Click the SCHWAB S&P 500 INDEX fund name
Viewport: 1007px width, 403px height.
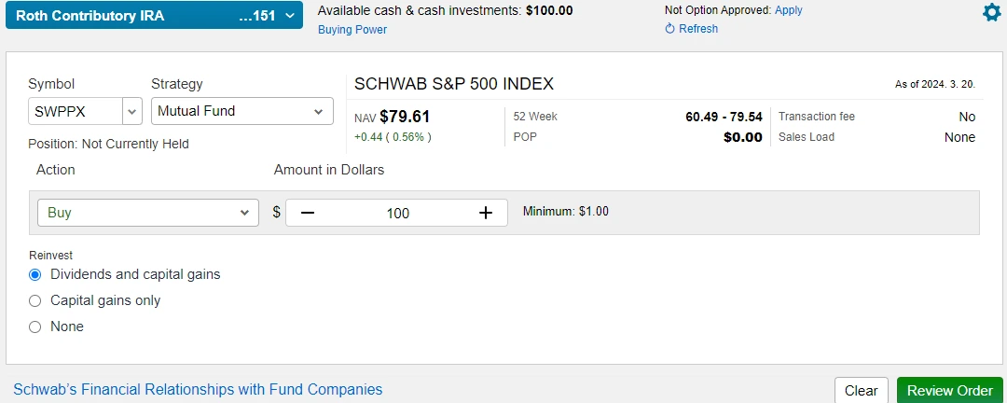click(454, 84)
